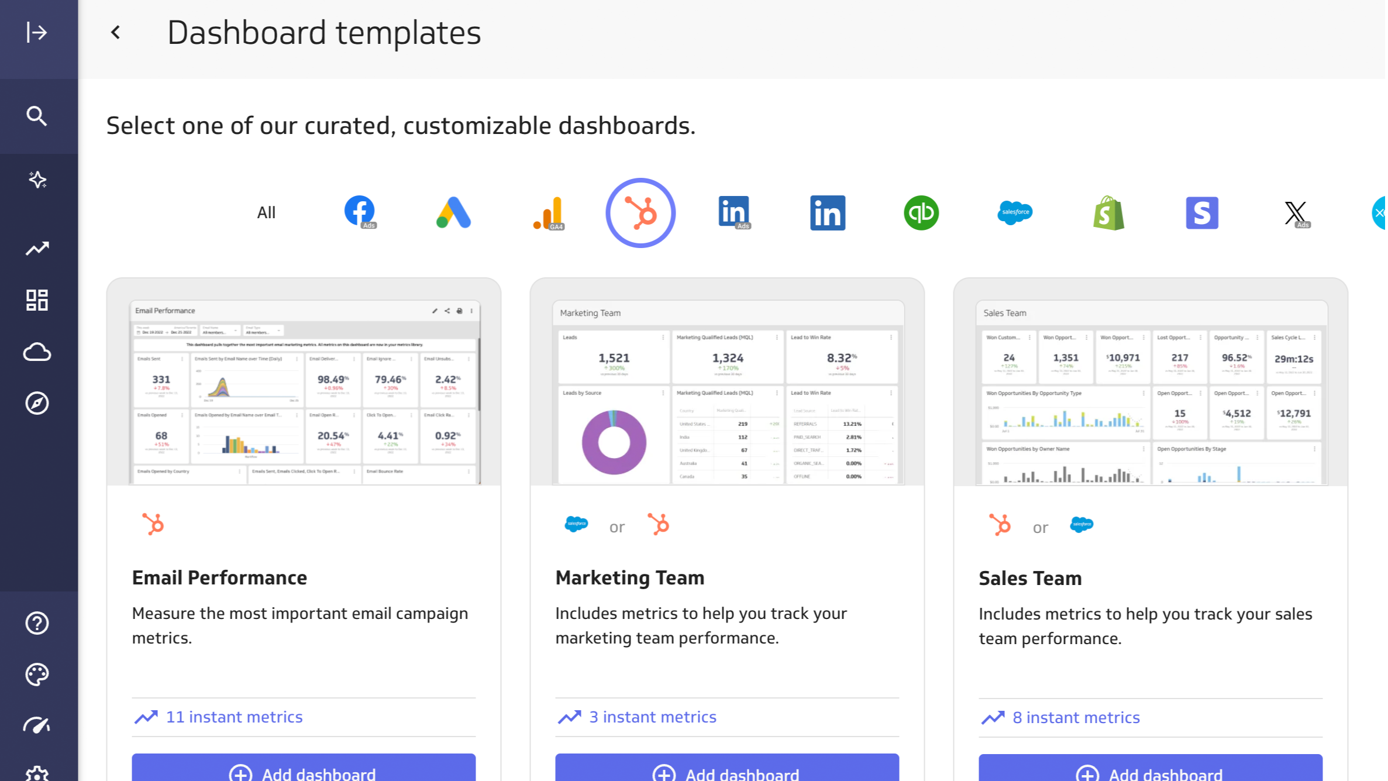Viewport: 1388px width, 781px height.
Task: Open the Sales Team preview thumbnail
Action: [x=1151, y=392]
